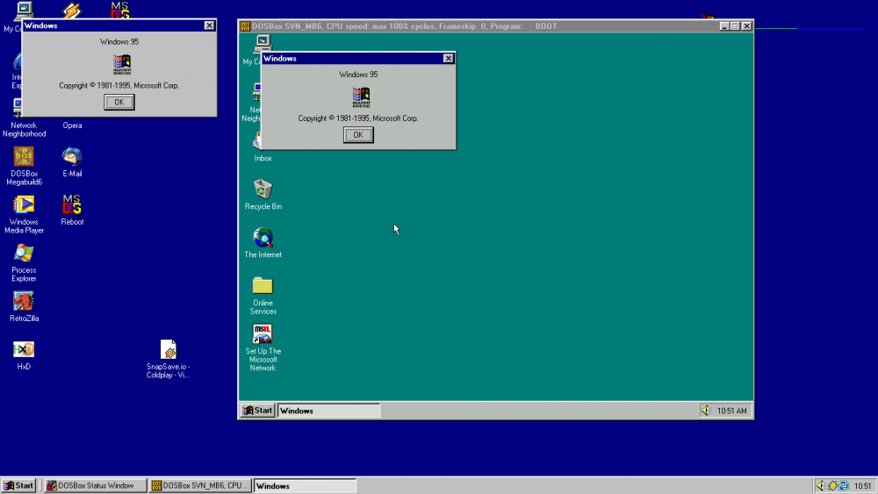The width and height of the screenshot is (878, 494).
Task: Click the Winamp lightning tray icon
Action: (x=832, y=485)
